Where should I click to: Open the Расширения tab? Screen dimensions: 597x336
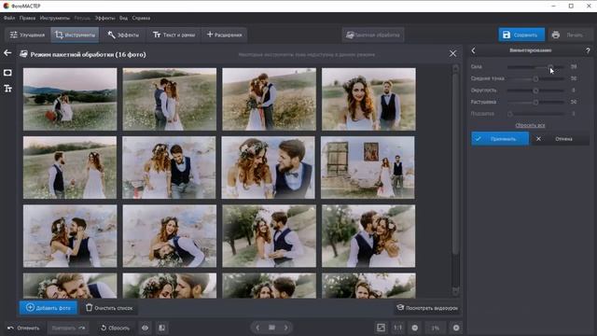tap(224, 35)
